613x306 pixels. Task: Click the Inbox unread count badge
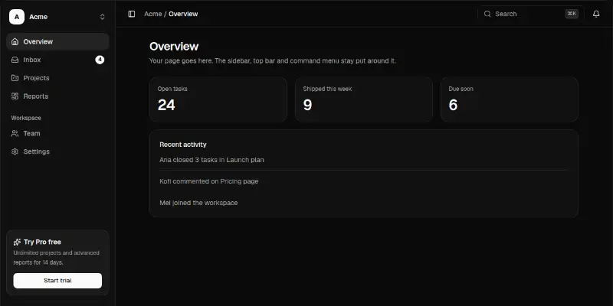(100, 60)
